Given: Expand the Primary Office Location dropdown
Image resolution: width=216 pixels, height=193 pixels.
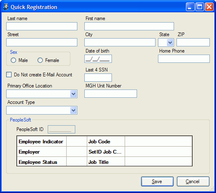Looking at the screenshot, I should point(73,94).
